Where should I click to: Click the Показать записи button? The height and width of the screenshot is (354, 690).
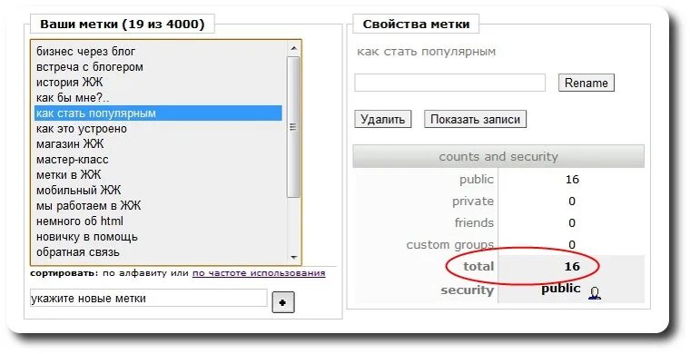[475, 119]
